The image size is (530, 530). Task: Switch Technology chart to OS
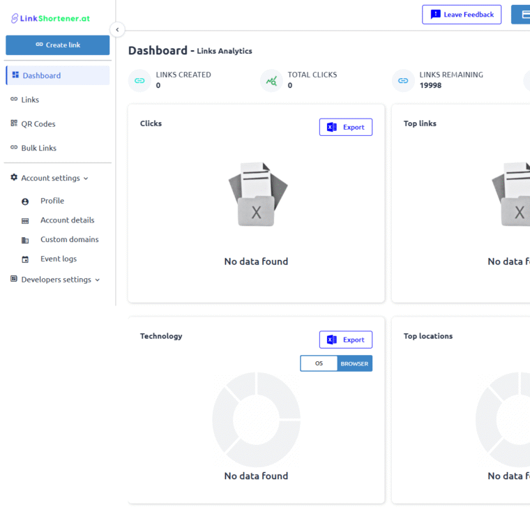[x=319, y=363]
